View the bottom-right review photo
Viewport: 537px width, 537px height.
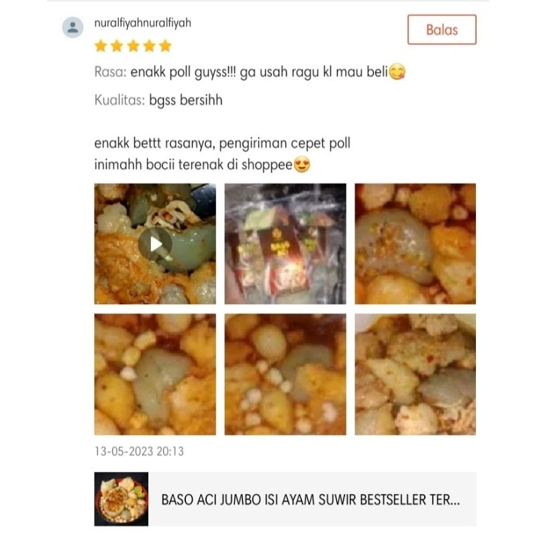click(x=415, y=375)
